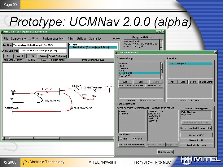Click Add Selected Path Start under groups
The image size is (223, 167).
tap(131, 86)
